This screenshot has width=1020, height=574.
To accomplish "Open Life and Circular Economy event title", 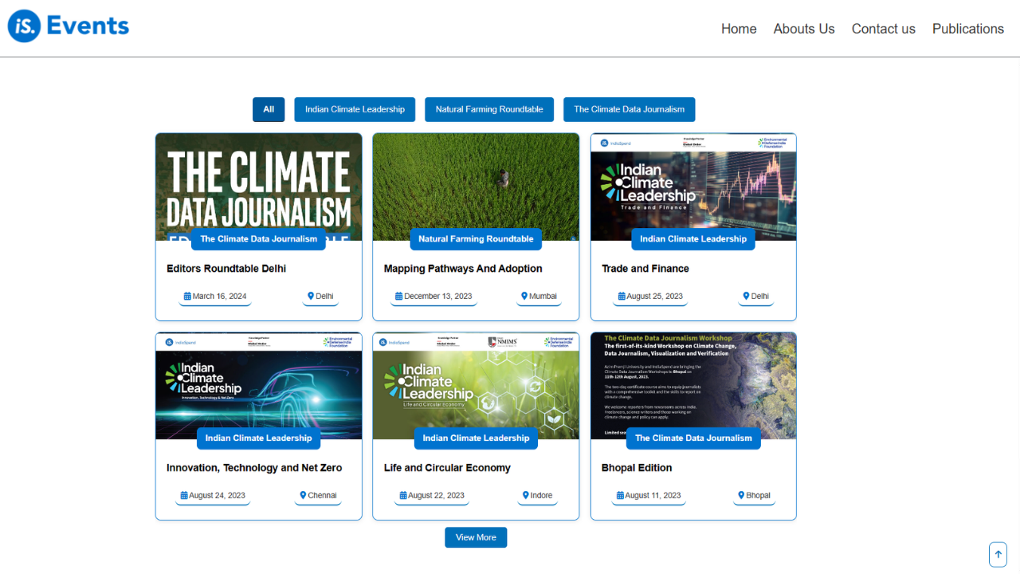I will [x=447, y=468].
